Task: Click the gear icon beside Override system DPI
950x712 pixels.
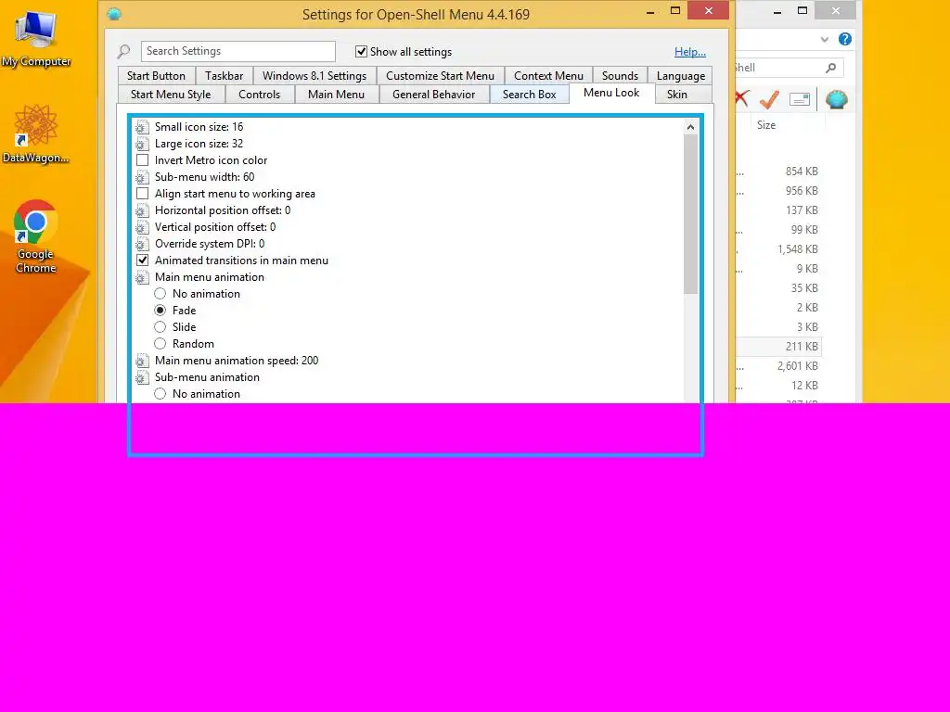Action: [142, 244]
